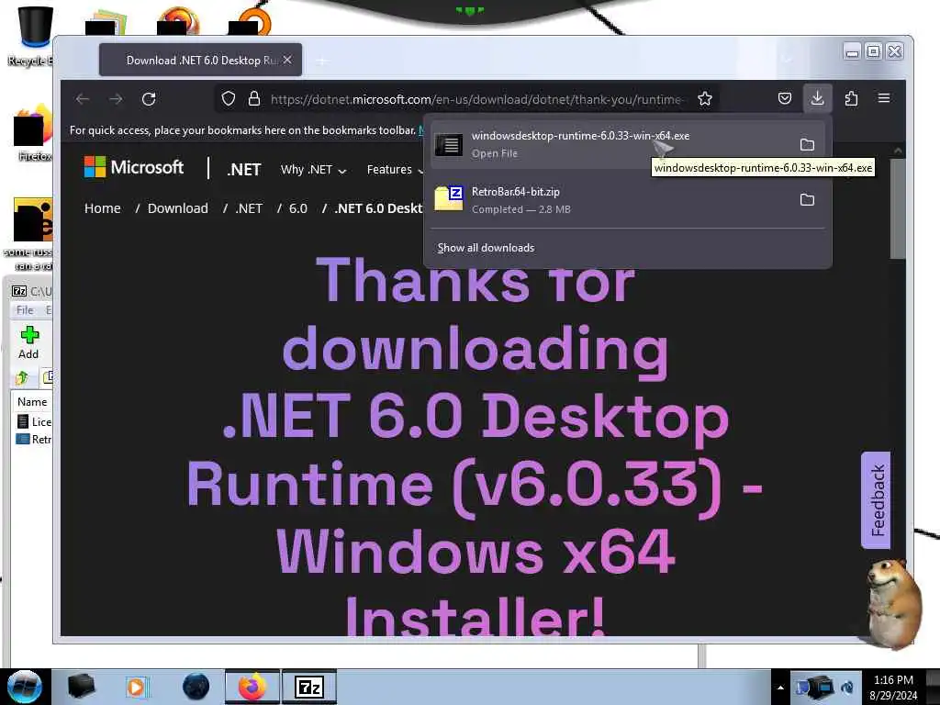Select the Lice file row in 7-Zip
940x705 pixels.
pos(35,421)
